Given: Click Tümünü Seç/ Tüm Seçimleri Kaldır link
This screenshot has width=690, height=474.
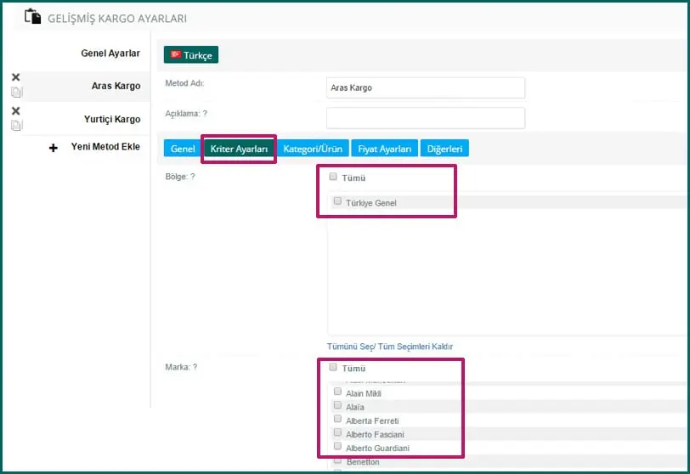Looking at the screenshot, I should (x=390, y=347).
